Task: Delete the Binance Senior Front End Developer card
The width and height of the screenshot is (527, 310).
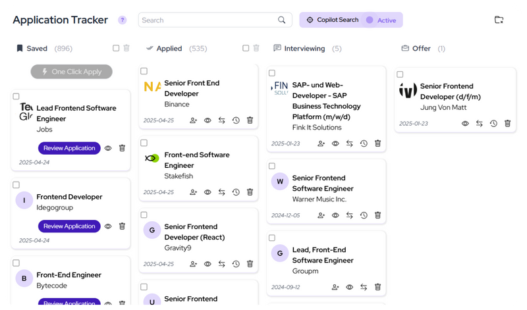Action: coord(250,120)
